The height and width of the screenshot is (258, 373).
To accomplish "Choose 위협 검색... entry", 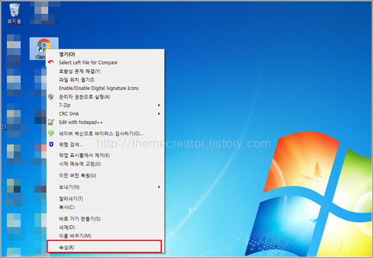I will click(106, 144).
